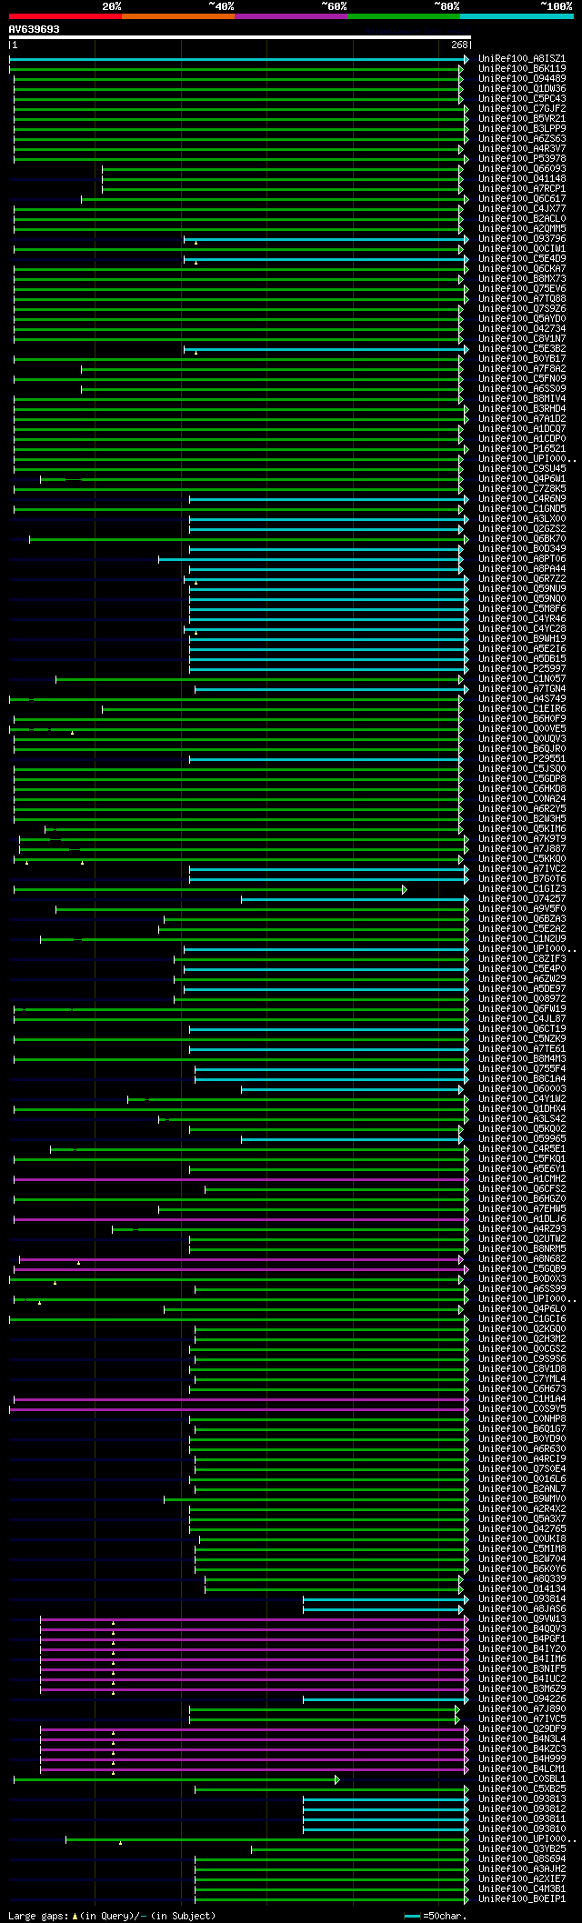This screenshot has height=1923, width=582.
Task: Click the UniRef100_C5FKQ1 entry
Action: point(522,1159)
